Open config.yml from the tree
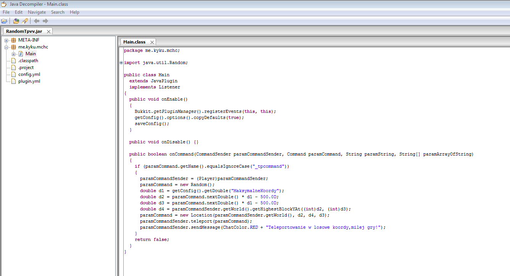This screenshot has width=510, height=276. coord(29,74)
